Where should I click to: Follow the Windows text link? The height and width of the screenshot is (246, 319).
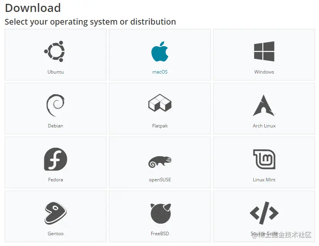(264, 72)
